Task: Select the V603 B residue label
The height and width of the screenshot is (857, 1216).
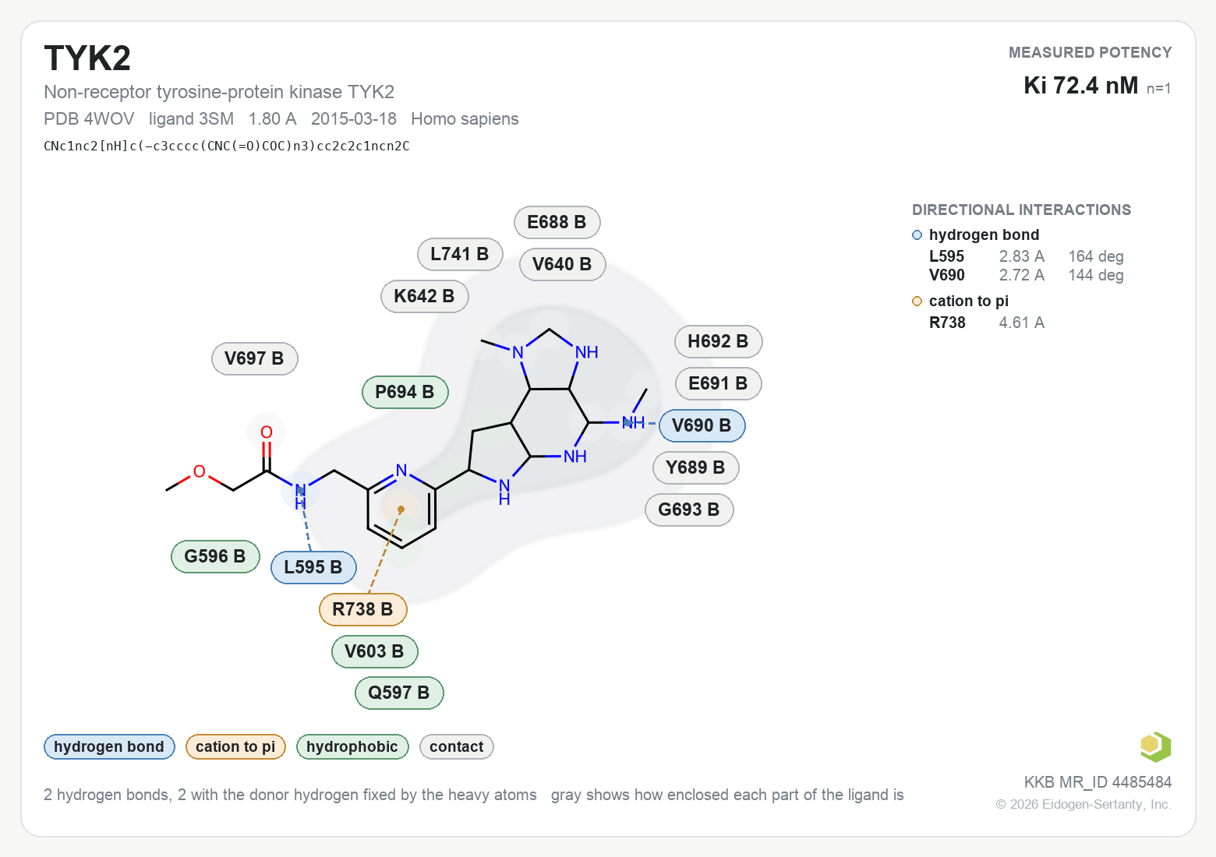Action: pyautogui.click(x=374, y=651)
